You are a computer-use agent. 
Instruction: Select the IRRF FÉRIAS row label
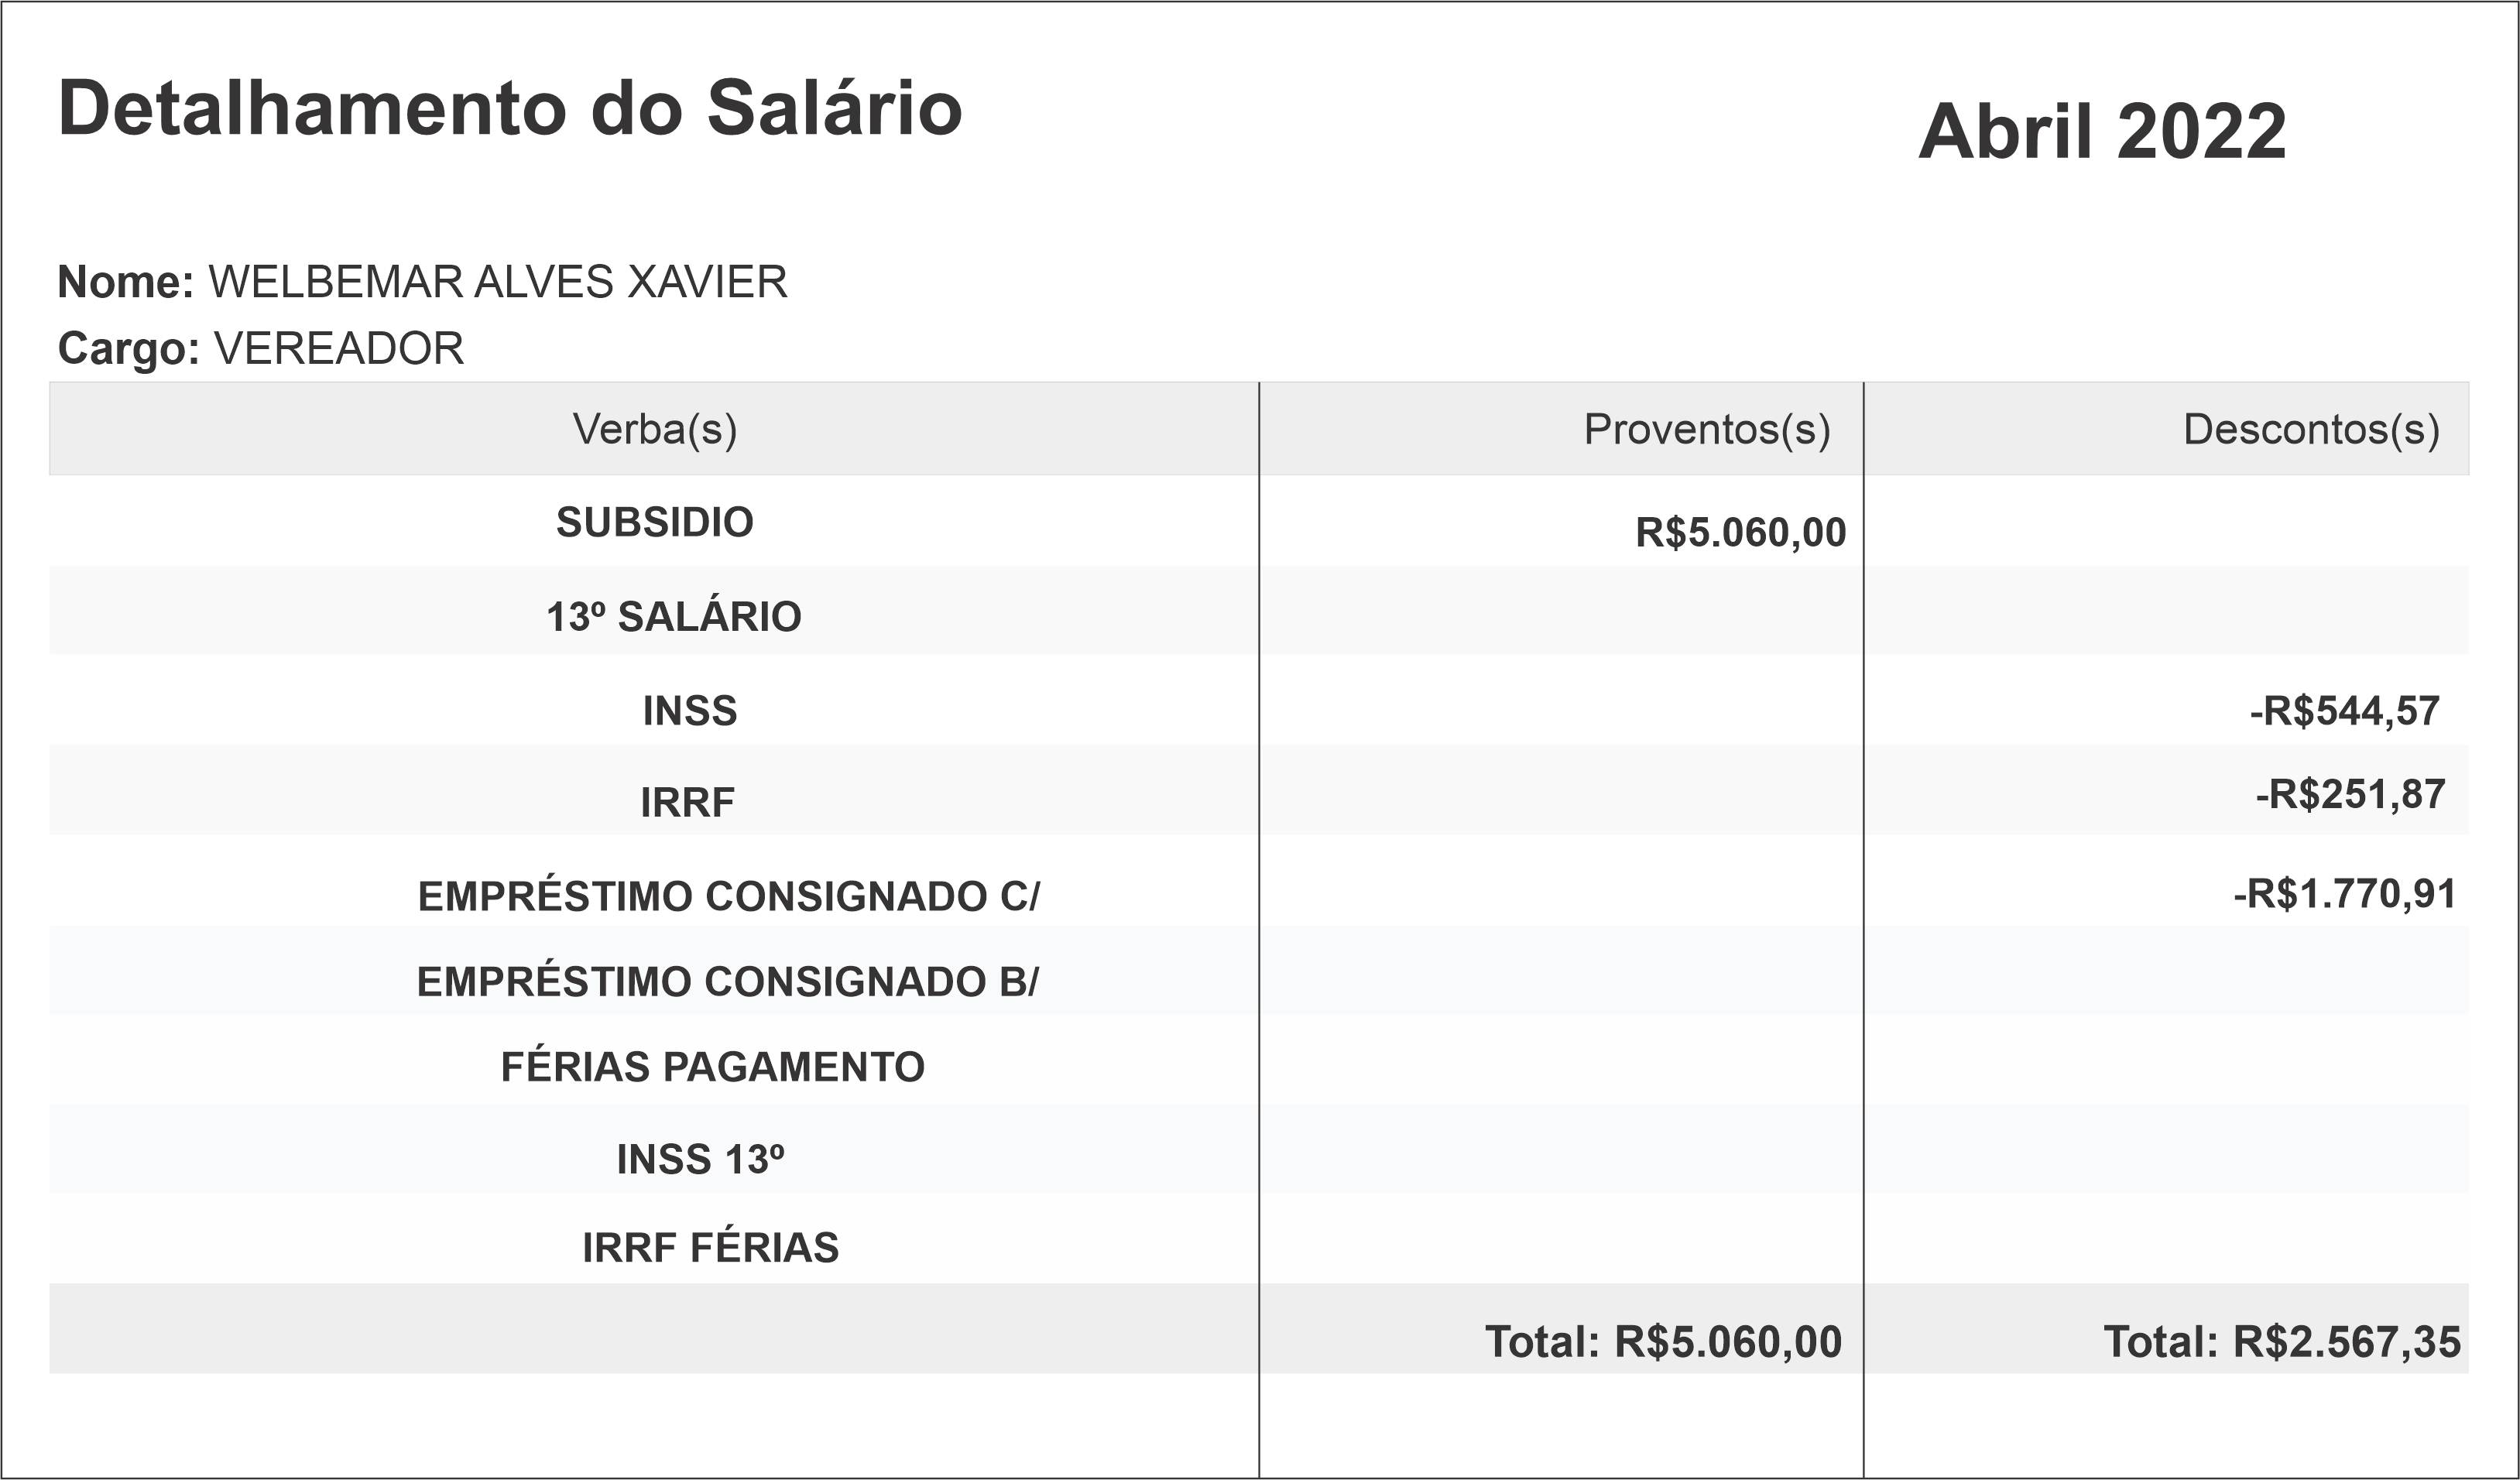tap(710, 1247)
